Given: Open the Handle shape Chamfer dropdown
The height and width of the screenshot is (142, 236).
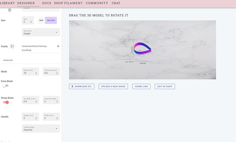Looking at the screenshot, I should [41, 128].
